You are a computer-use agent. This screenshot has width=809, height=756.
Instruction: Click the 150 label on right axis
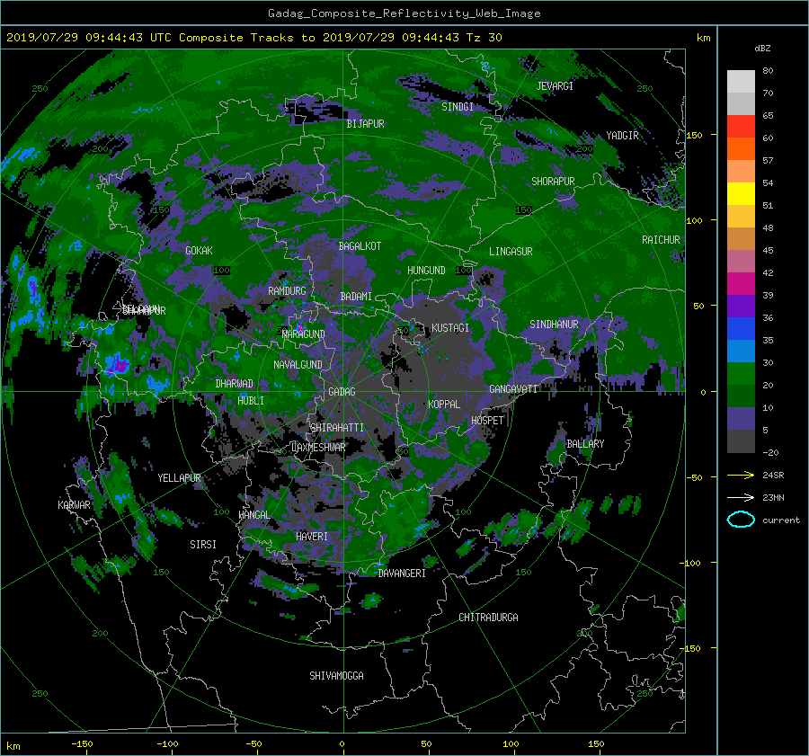(x=695, y=135)
